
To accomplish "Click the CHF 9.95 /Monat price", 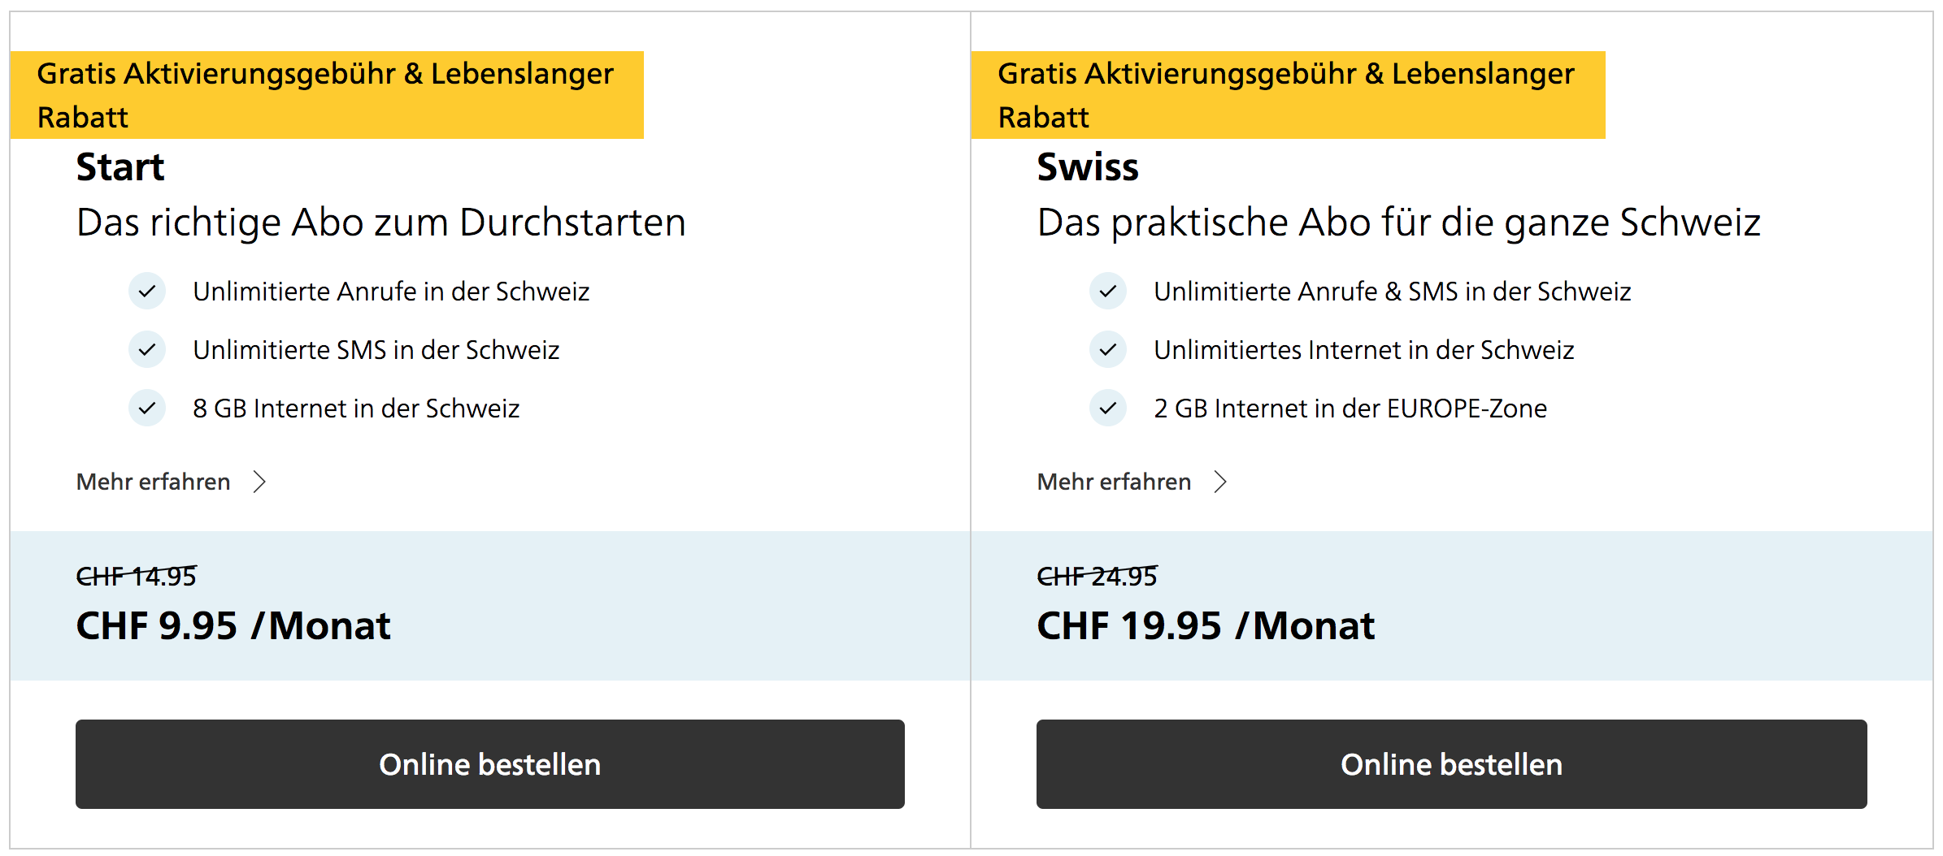I will tap(233, 625).
